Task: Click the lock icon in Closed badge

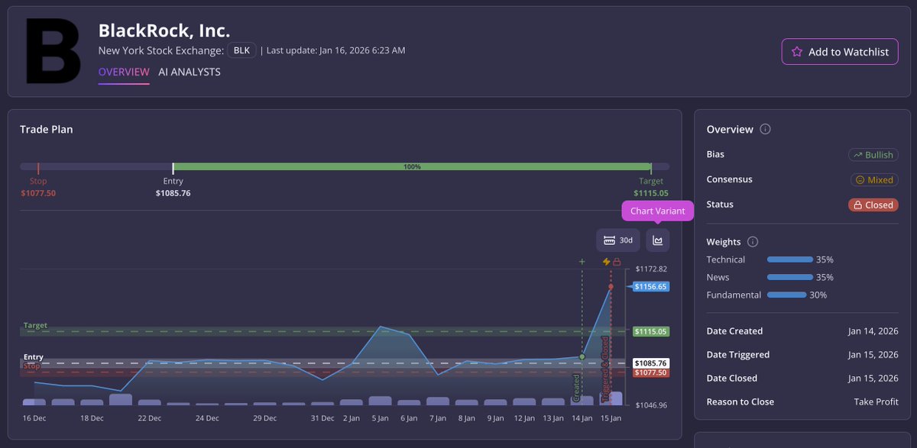Action: coord(858,205)
